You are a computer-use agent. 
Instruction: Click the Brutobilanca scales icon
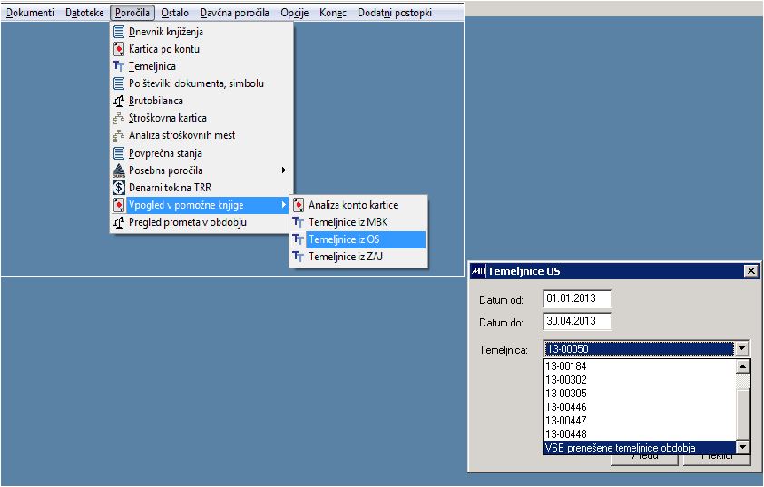[119, 101]
